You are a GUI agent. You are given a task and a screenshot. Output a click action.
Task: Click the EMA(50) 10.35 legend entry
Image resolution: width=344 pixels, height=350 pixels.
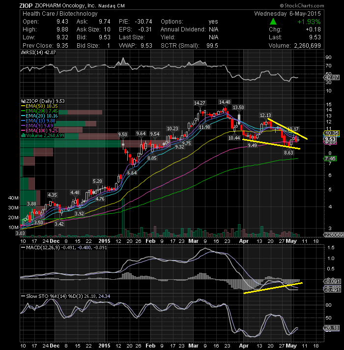pyautogui.click(x=39, y=106)
